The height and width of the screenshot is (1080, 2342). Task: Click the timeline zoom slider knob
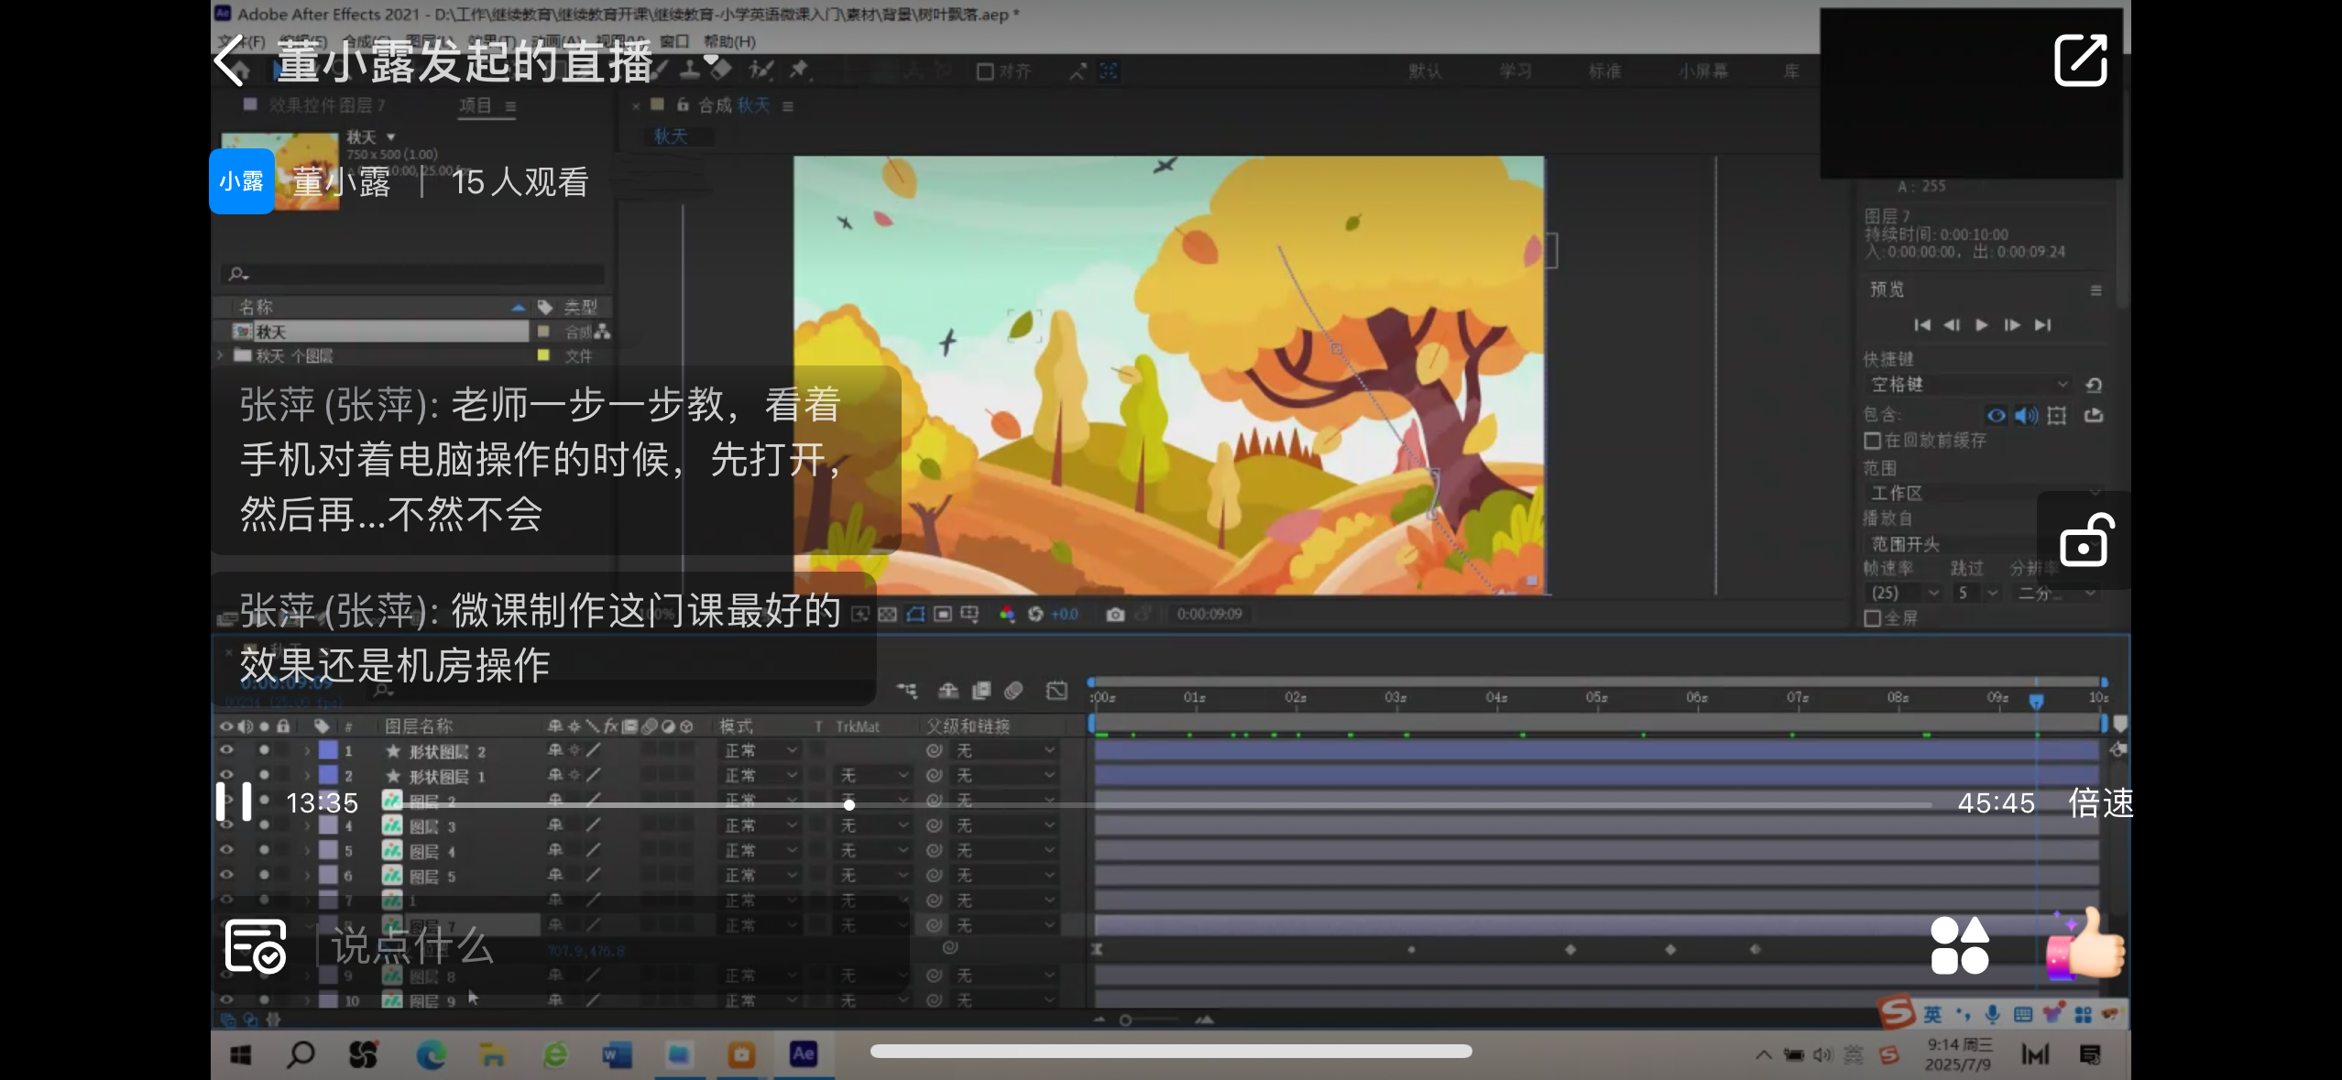(1125, 1020)
